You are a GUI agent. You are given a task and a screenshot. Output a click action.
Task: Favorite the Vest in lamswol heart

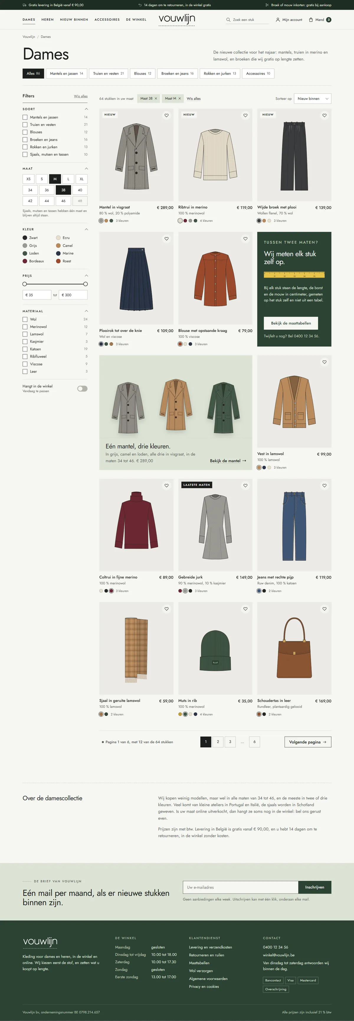(x=324, y=362)
